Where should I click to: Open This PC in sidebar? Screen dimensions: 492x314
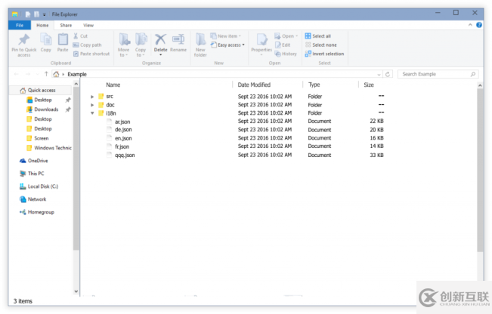click(x=32, y=174)
